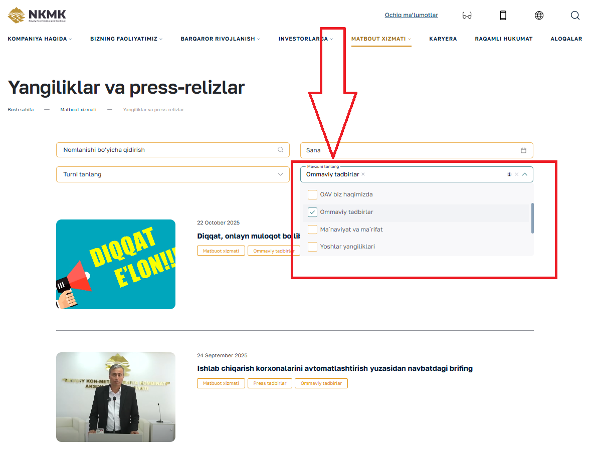Expand the Turni tanlang dropdown

pyautogui.click(x=280, y=174)
